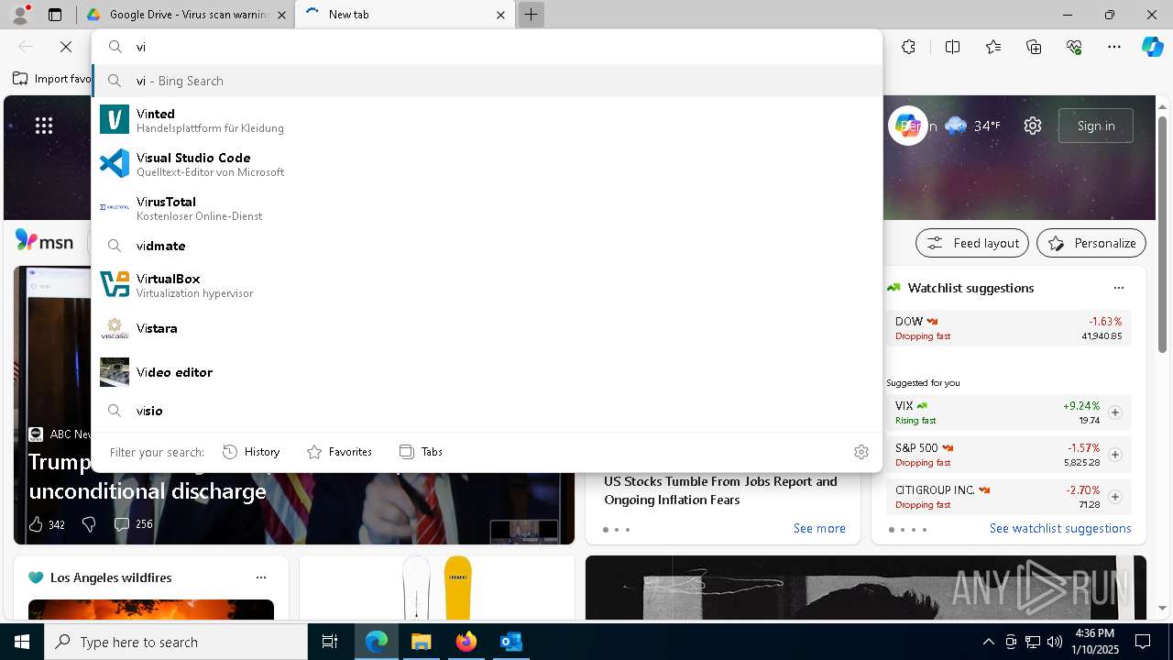Open the MSN logo link
This screenshot has height=660, width=1173.
(44, 241)
